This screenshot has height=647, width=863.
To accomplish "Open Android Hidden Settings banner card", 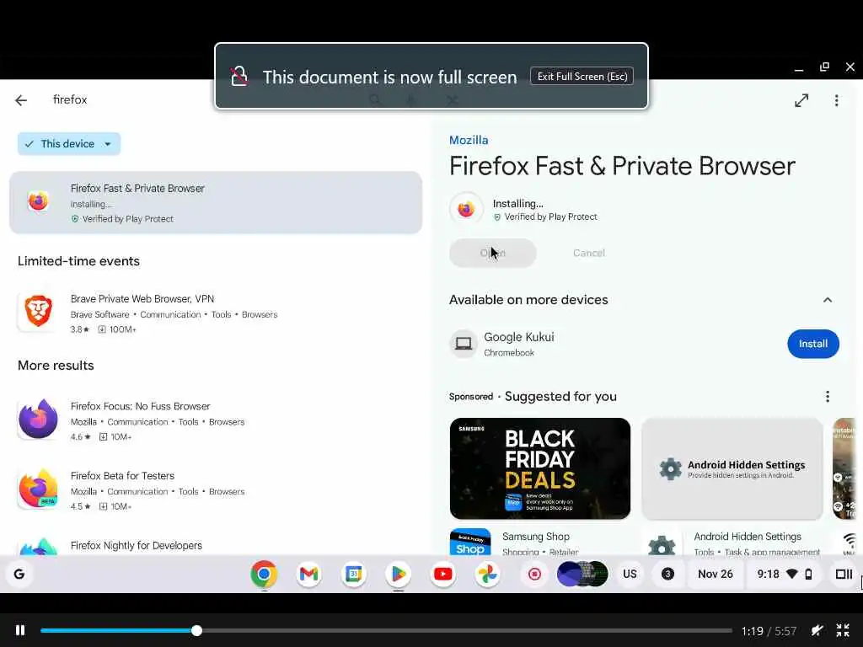I will 732,468.
